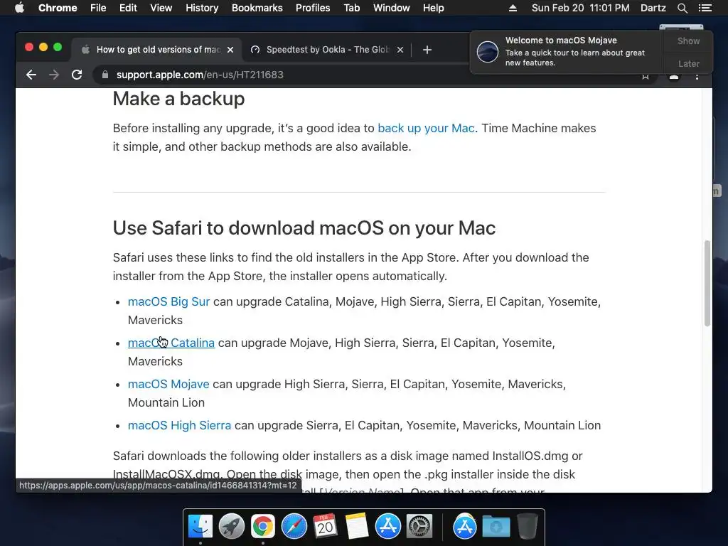Open the macOS Big Sur link
Viewport: 728px width, 546px height.
(168, 301)
